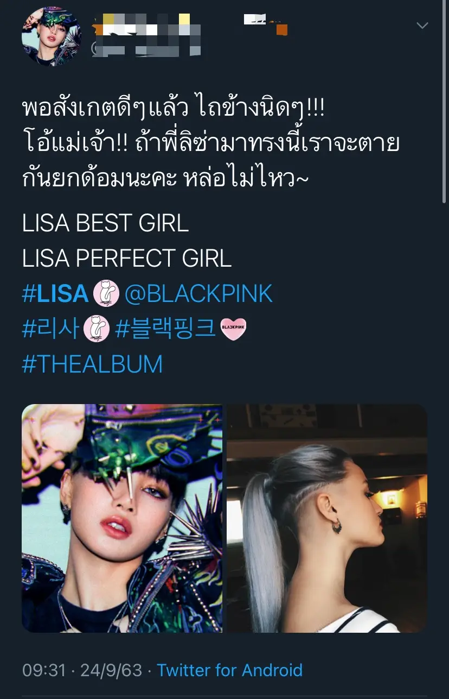The image size is (449, 699).
Task: View left photo with spiked hat
Action: 122,518
